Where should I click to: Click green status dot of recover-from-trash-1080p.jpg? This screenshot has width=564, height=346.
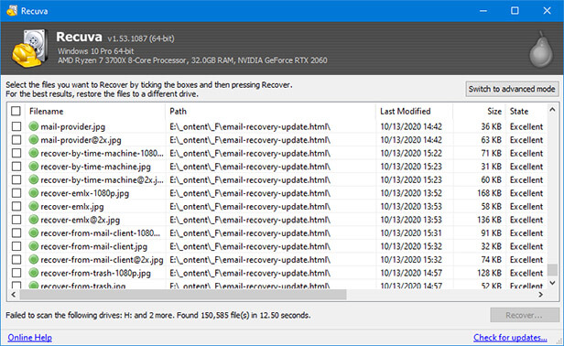(x=34, y=273)
